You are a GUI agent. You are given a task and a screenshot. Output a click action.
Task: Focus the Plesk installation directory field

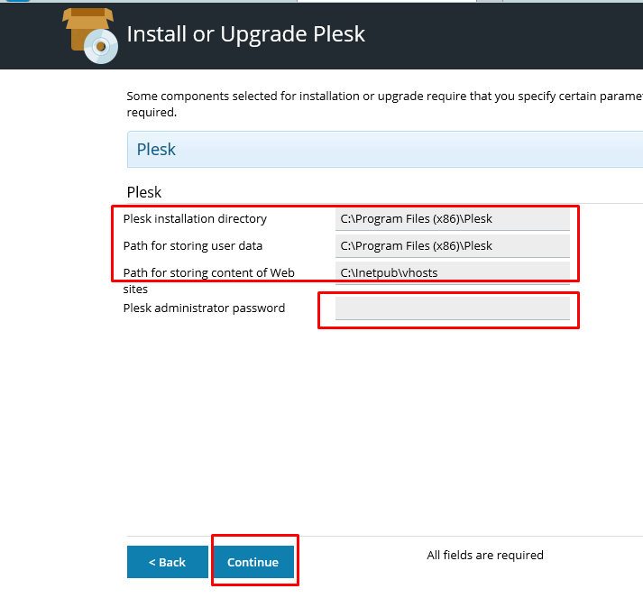(x=452, y=218)
